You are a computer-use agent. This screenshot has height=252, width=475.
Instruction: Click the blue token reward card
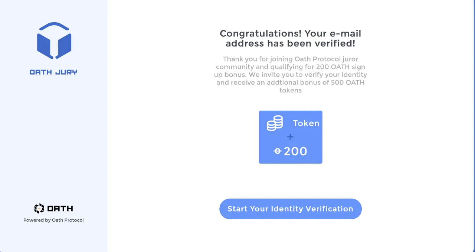click(291, 137)
